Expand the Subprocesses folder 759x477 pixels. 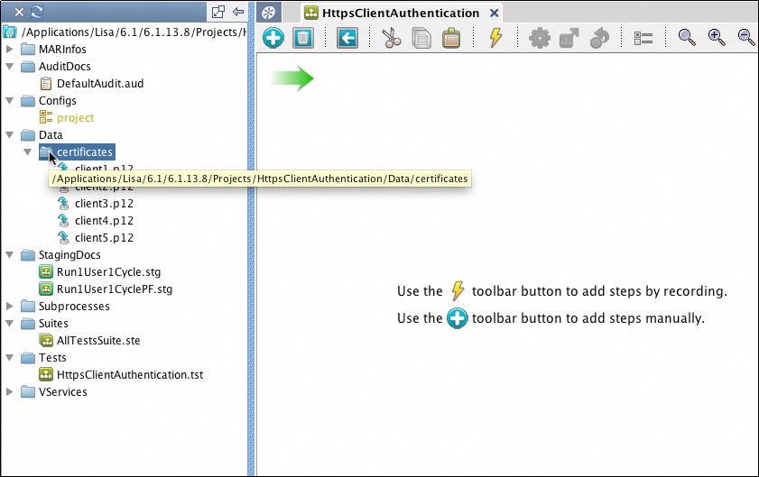[9, 306]
